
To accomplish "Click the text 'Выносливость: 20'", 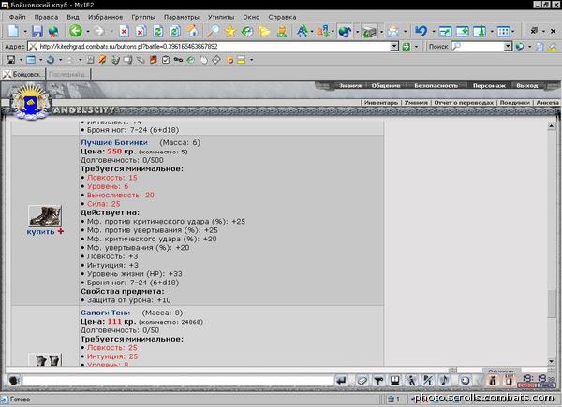I will pos(121,196).
